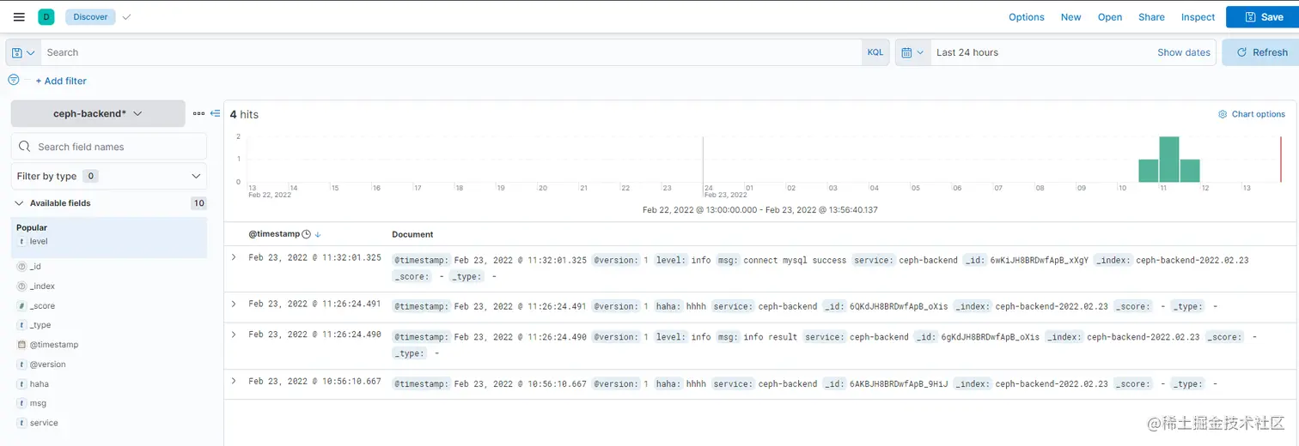This screenshot has width=1299, height=446.
Task: Click Inspect in the top menu
Action: (x=1198, y=17)
